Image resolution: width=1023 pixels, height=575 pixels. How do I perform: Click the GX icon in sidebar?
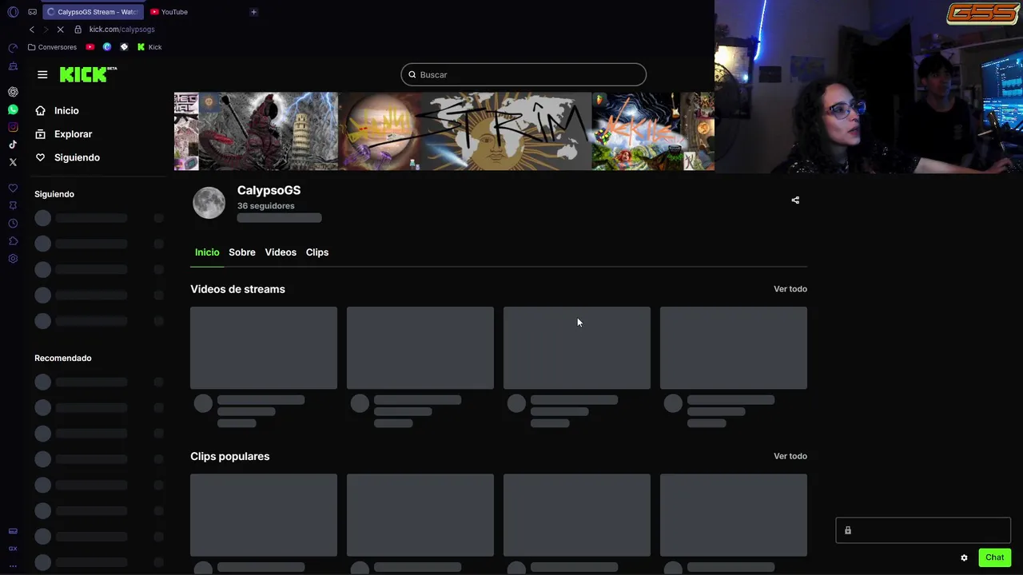click(13, 549)
